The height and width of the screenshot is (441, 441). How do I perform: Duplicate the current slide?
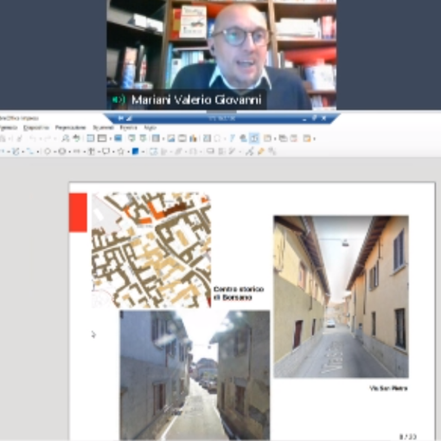[283, 138]
